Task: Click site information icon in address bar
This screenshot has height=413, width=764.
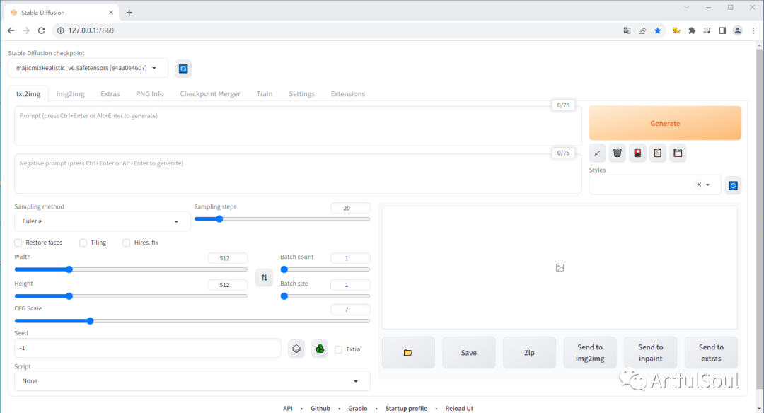Action: point(60,30)
